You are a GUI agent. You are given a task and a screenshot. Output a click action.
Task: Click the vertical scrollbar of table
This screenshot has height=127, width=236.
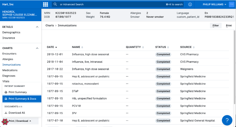pyautogui.click(x=235, y=67)
